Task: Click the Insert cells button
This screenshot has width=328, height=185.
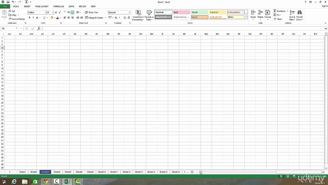Action: pos(253,15)
